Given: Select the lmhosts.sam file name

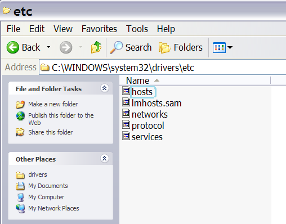Looking at the screenshot, I should click(157, 103).
